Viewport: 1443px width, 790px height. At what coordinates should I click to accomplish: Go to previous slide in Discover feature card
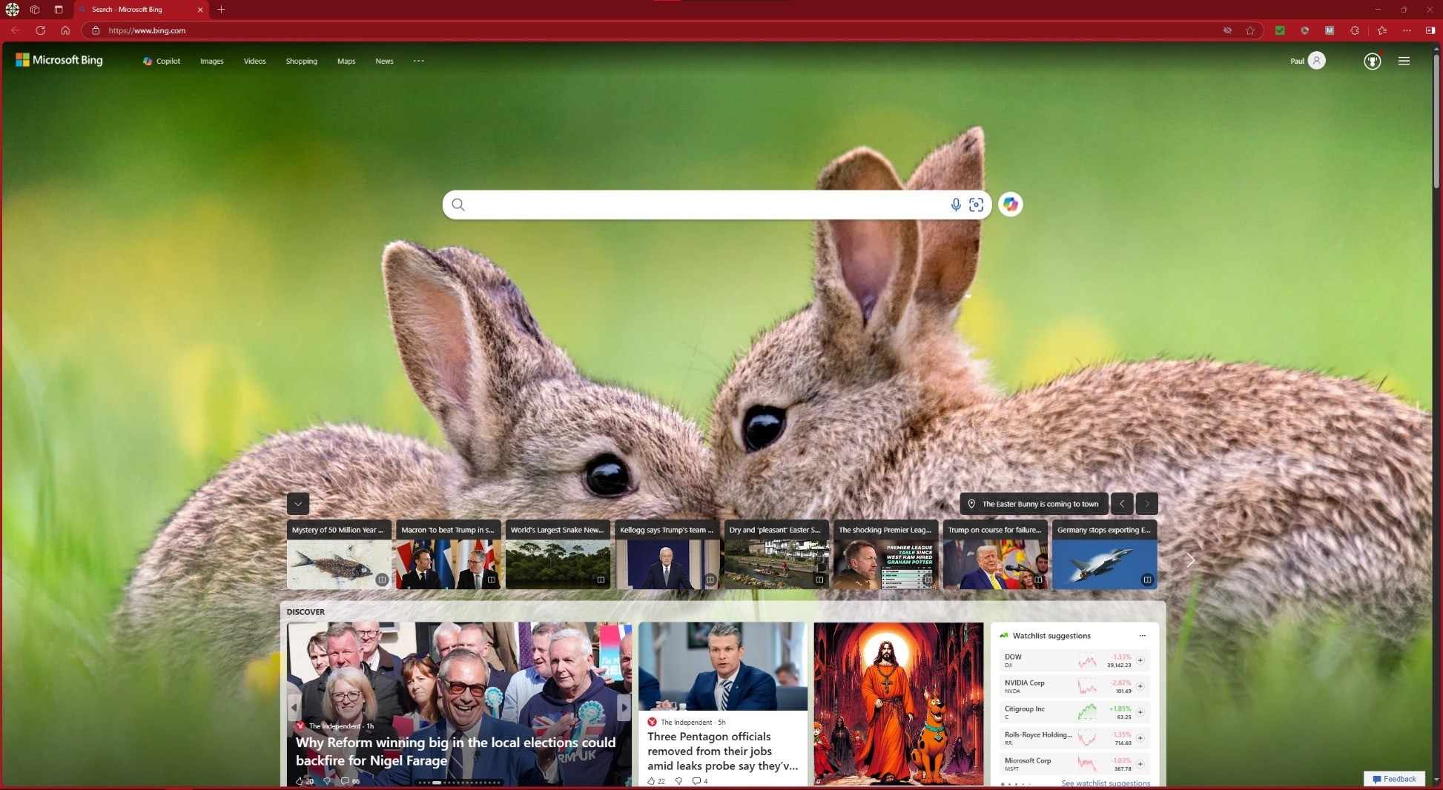[x=294, y=708]
